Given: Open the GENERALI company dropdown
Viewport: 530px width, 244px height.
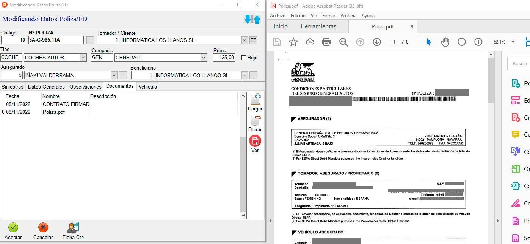Looking at the screenshot, I should tap(204, 58).
